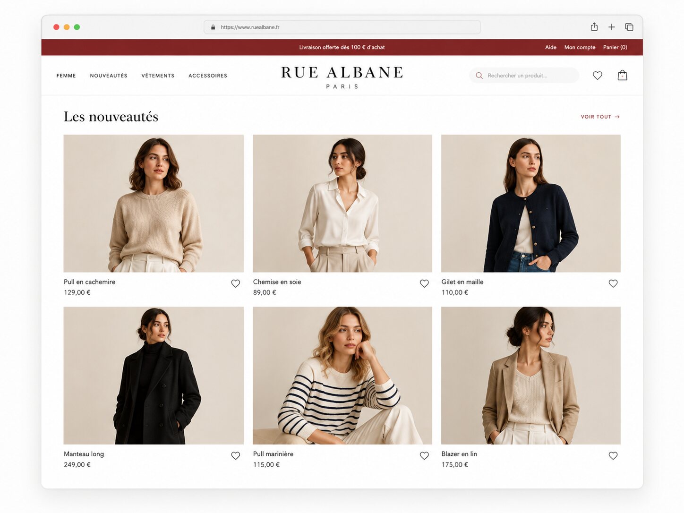Click the Aide link
684x513 pixels.
click(x=551, y=47)
